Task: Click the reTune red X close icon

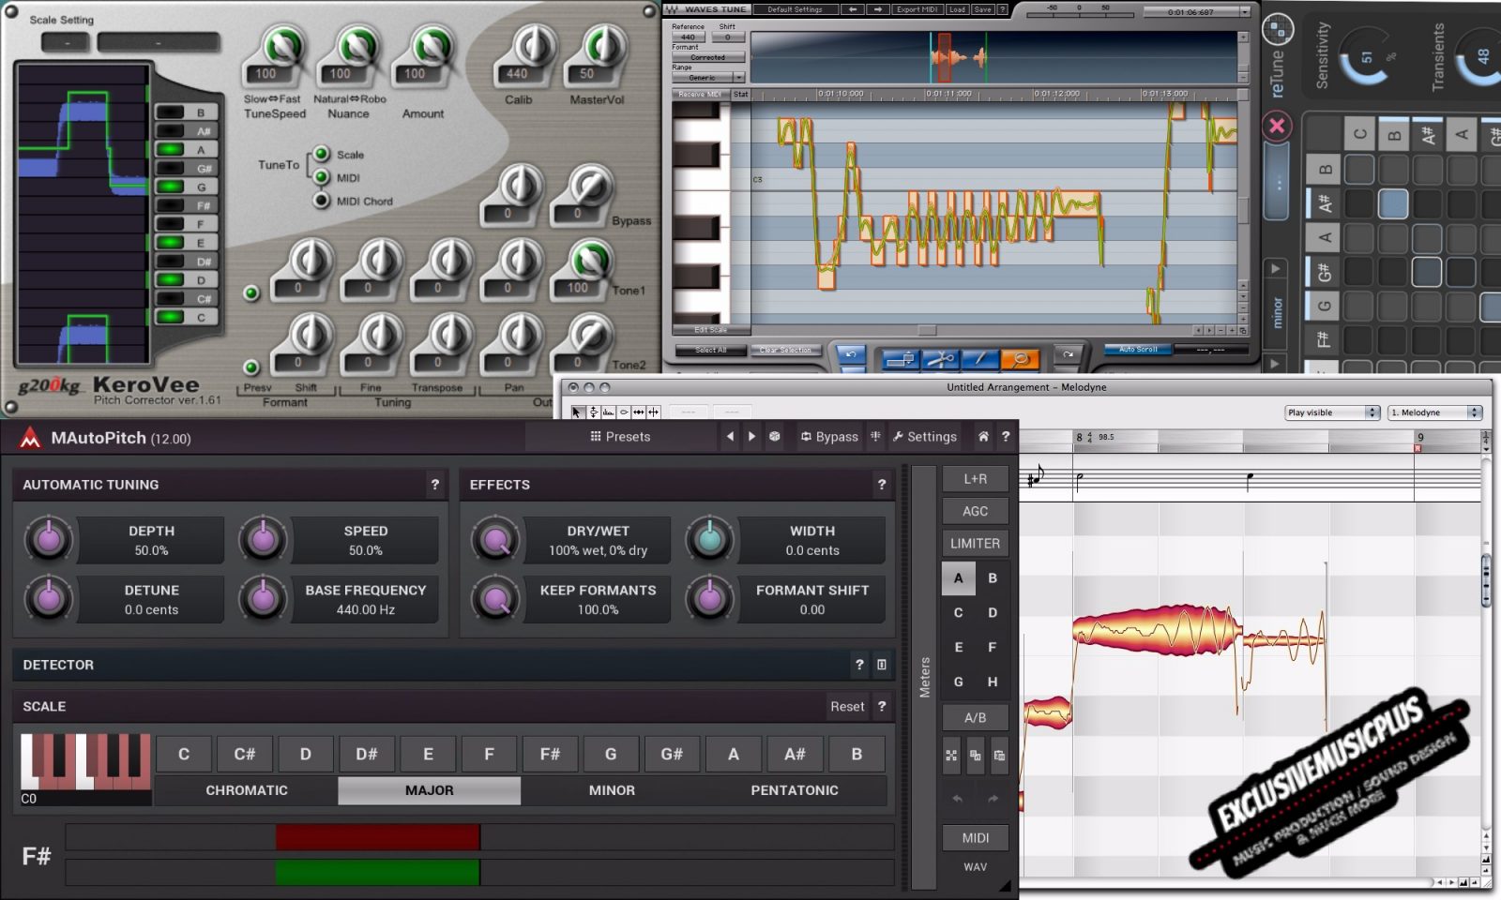Action: (x=1277, y=126)
